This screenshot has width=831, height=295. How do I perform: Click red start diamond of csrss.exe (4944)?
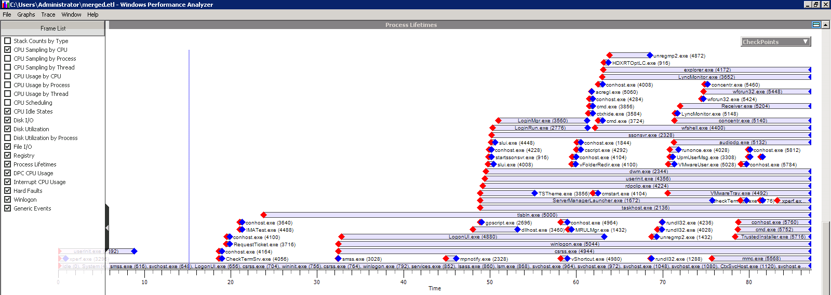pyautogui.click(x=339, y=251)
